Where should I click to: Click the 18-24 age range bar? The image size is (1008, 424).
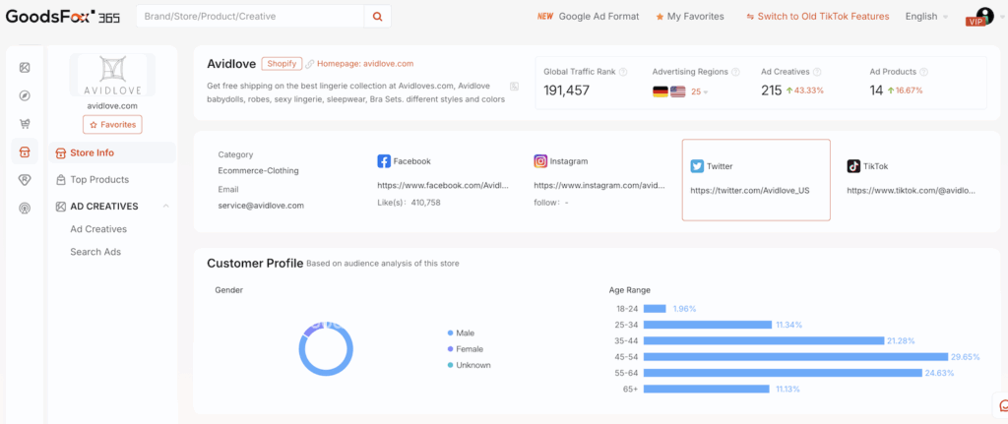(x=655, y=308)
